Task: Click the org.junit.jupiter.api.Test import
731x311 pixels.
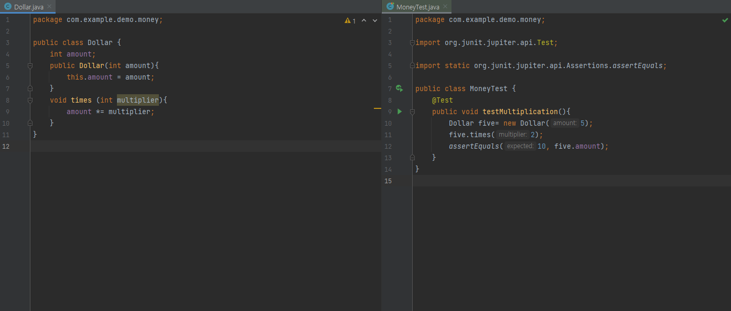Action: pos(487,43)
